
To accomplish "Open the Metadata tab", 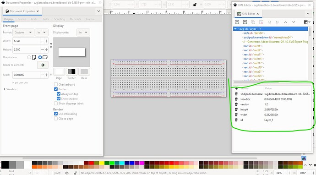I will tap(76, 19).
